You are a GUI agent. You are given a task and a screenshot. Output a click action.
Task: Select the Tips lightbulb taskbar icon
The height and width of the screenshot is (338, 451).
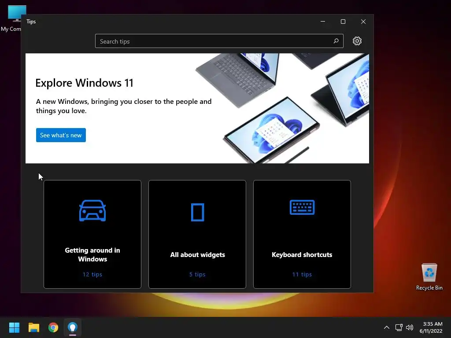coord(73,327)
